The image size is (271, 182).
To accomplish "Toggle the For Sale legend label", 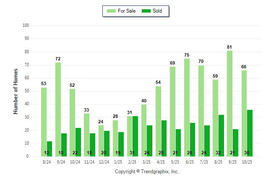I will pos(128,11).
